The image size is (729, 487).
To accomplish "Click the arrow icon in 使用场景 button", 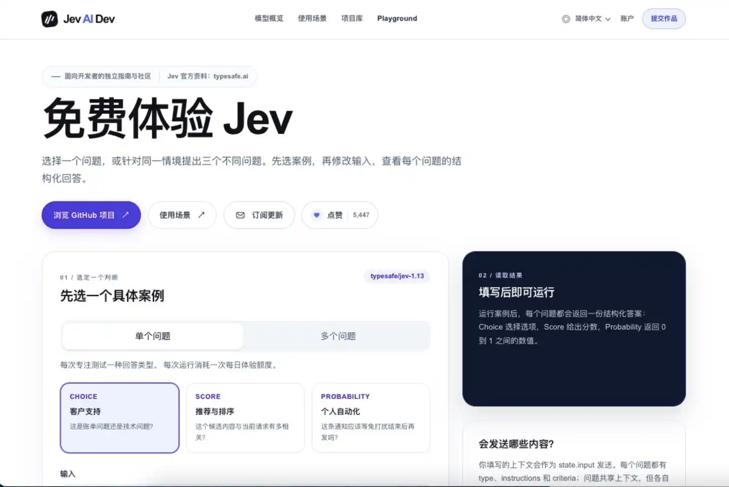I will click(x=201, y=215).
